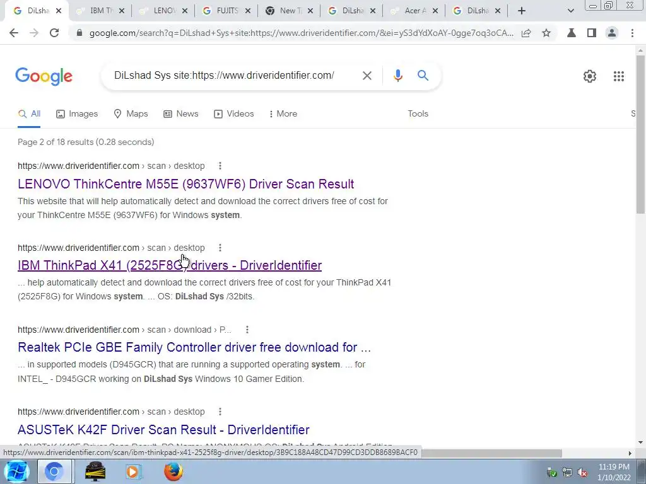
Task: Open options dots for LENOVO ThinkCentre result
Action: [x=220, y=166]
